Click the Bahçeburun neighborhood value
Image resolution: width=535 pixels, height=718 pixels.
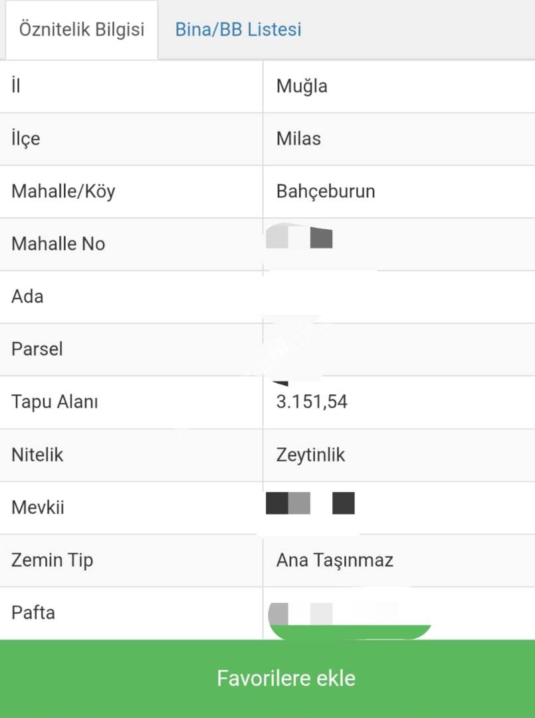(326, 191)
